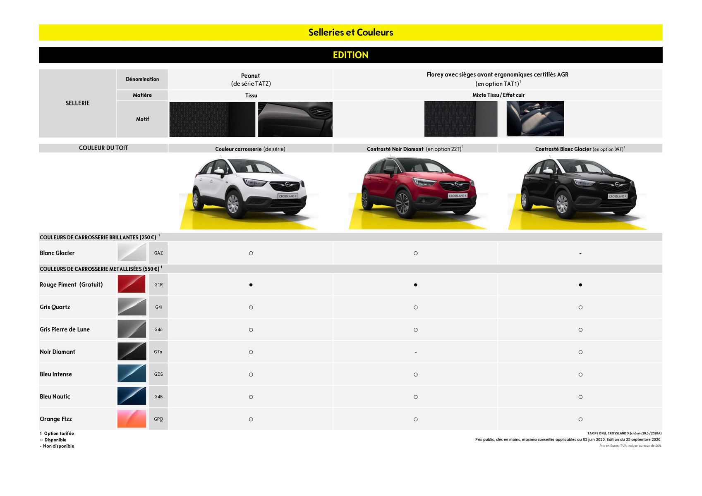The image size is (702, 496).
Task: Click the GAZ color code
Action: pyautogui.click(x=158, y=253)
